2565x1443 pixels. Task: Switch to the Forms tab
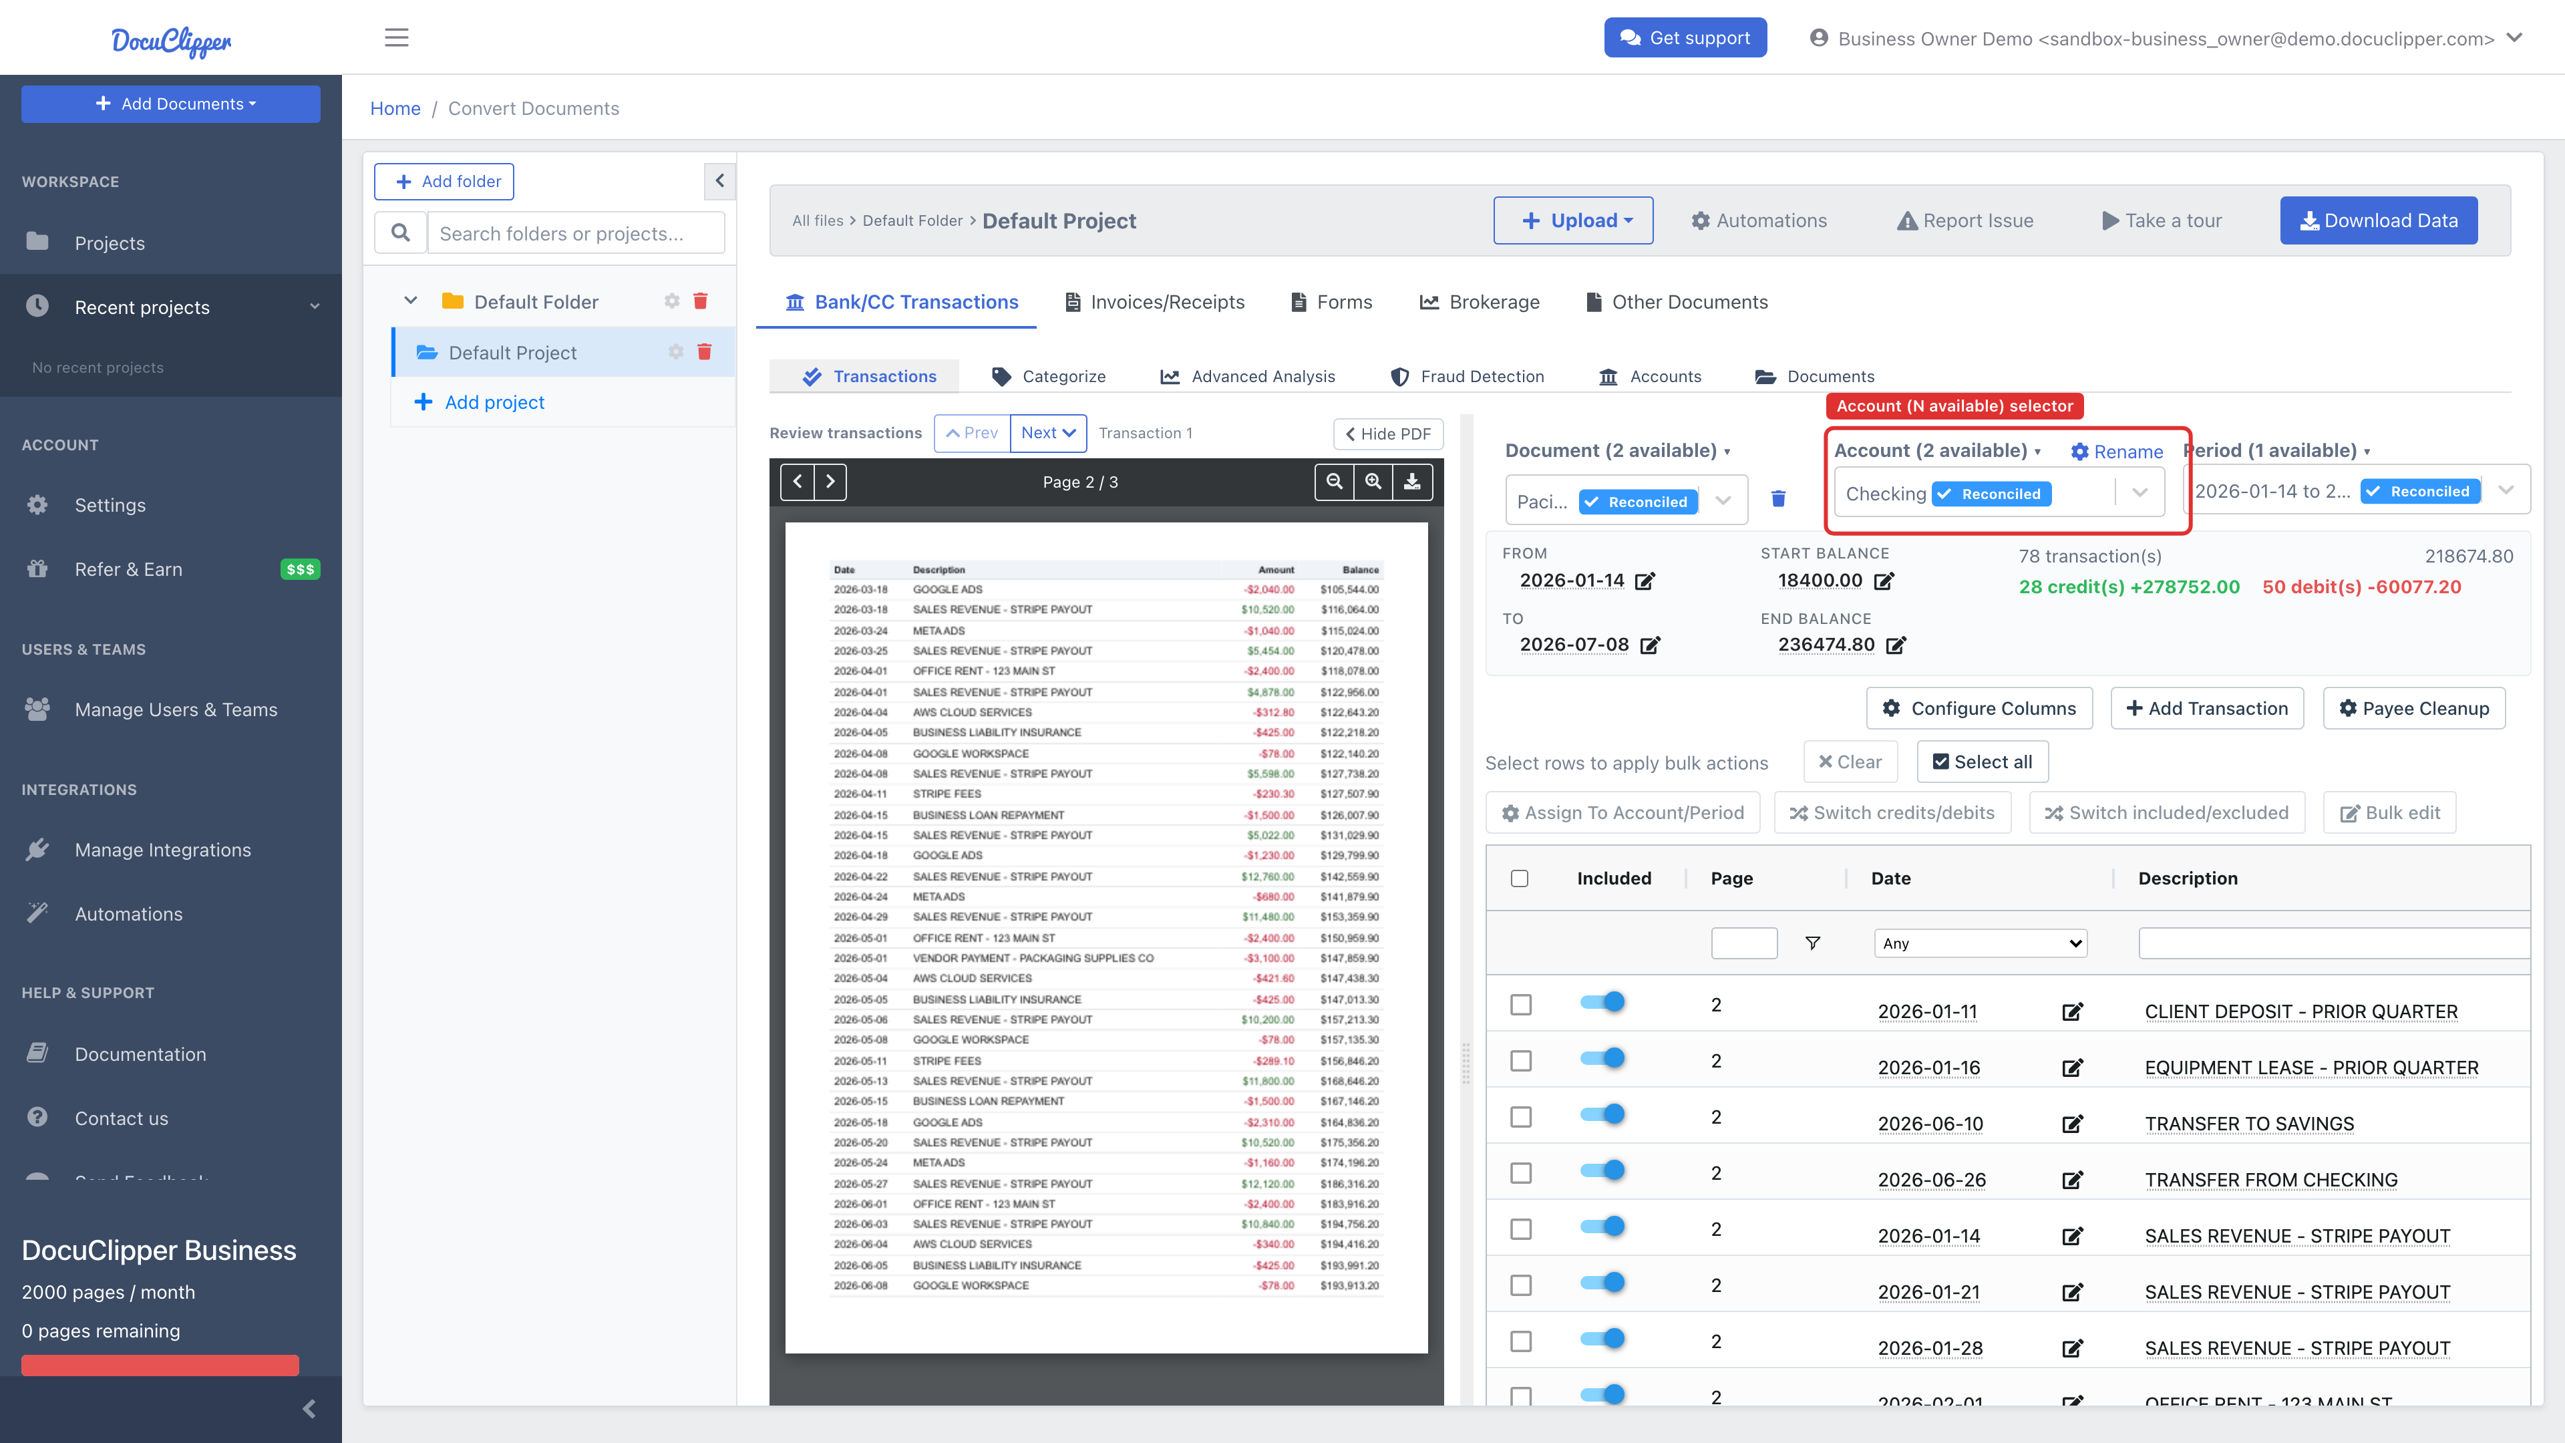pos(1331,302)
